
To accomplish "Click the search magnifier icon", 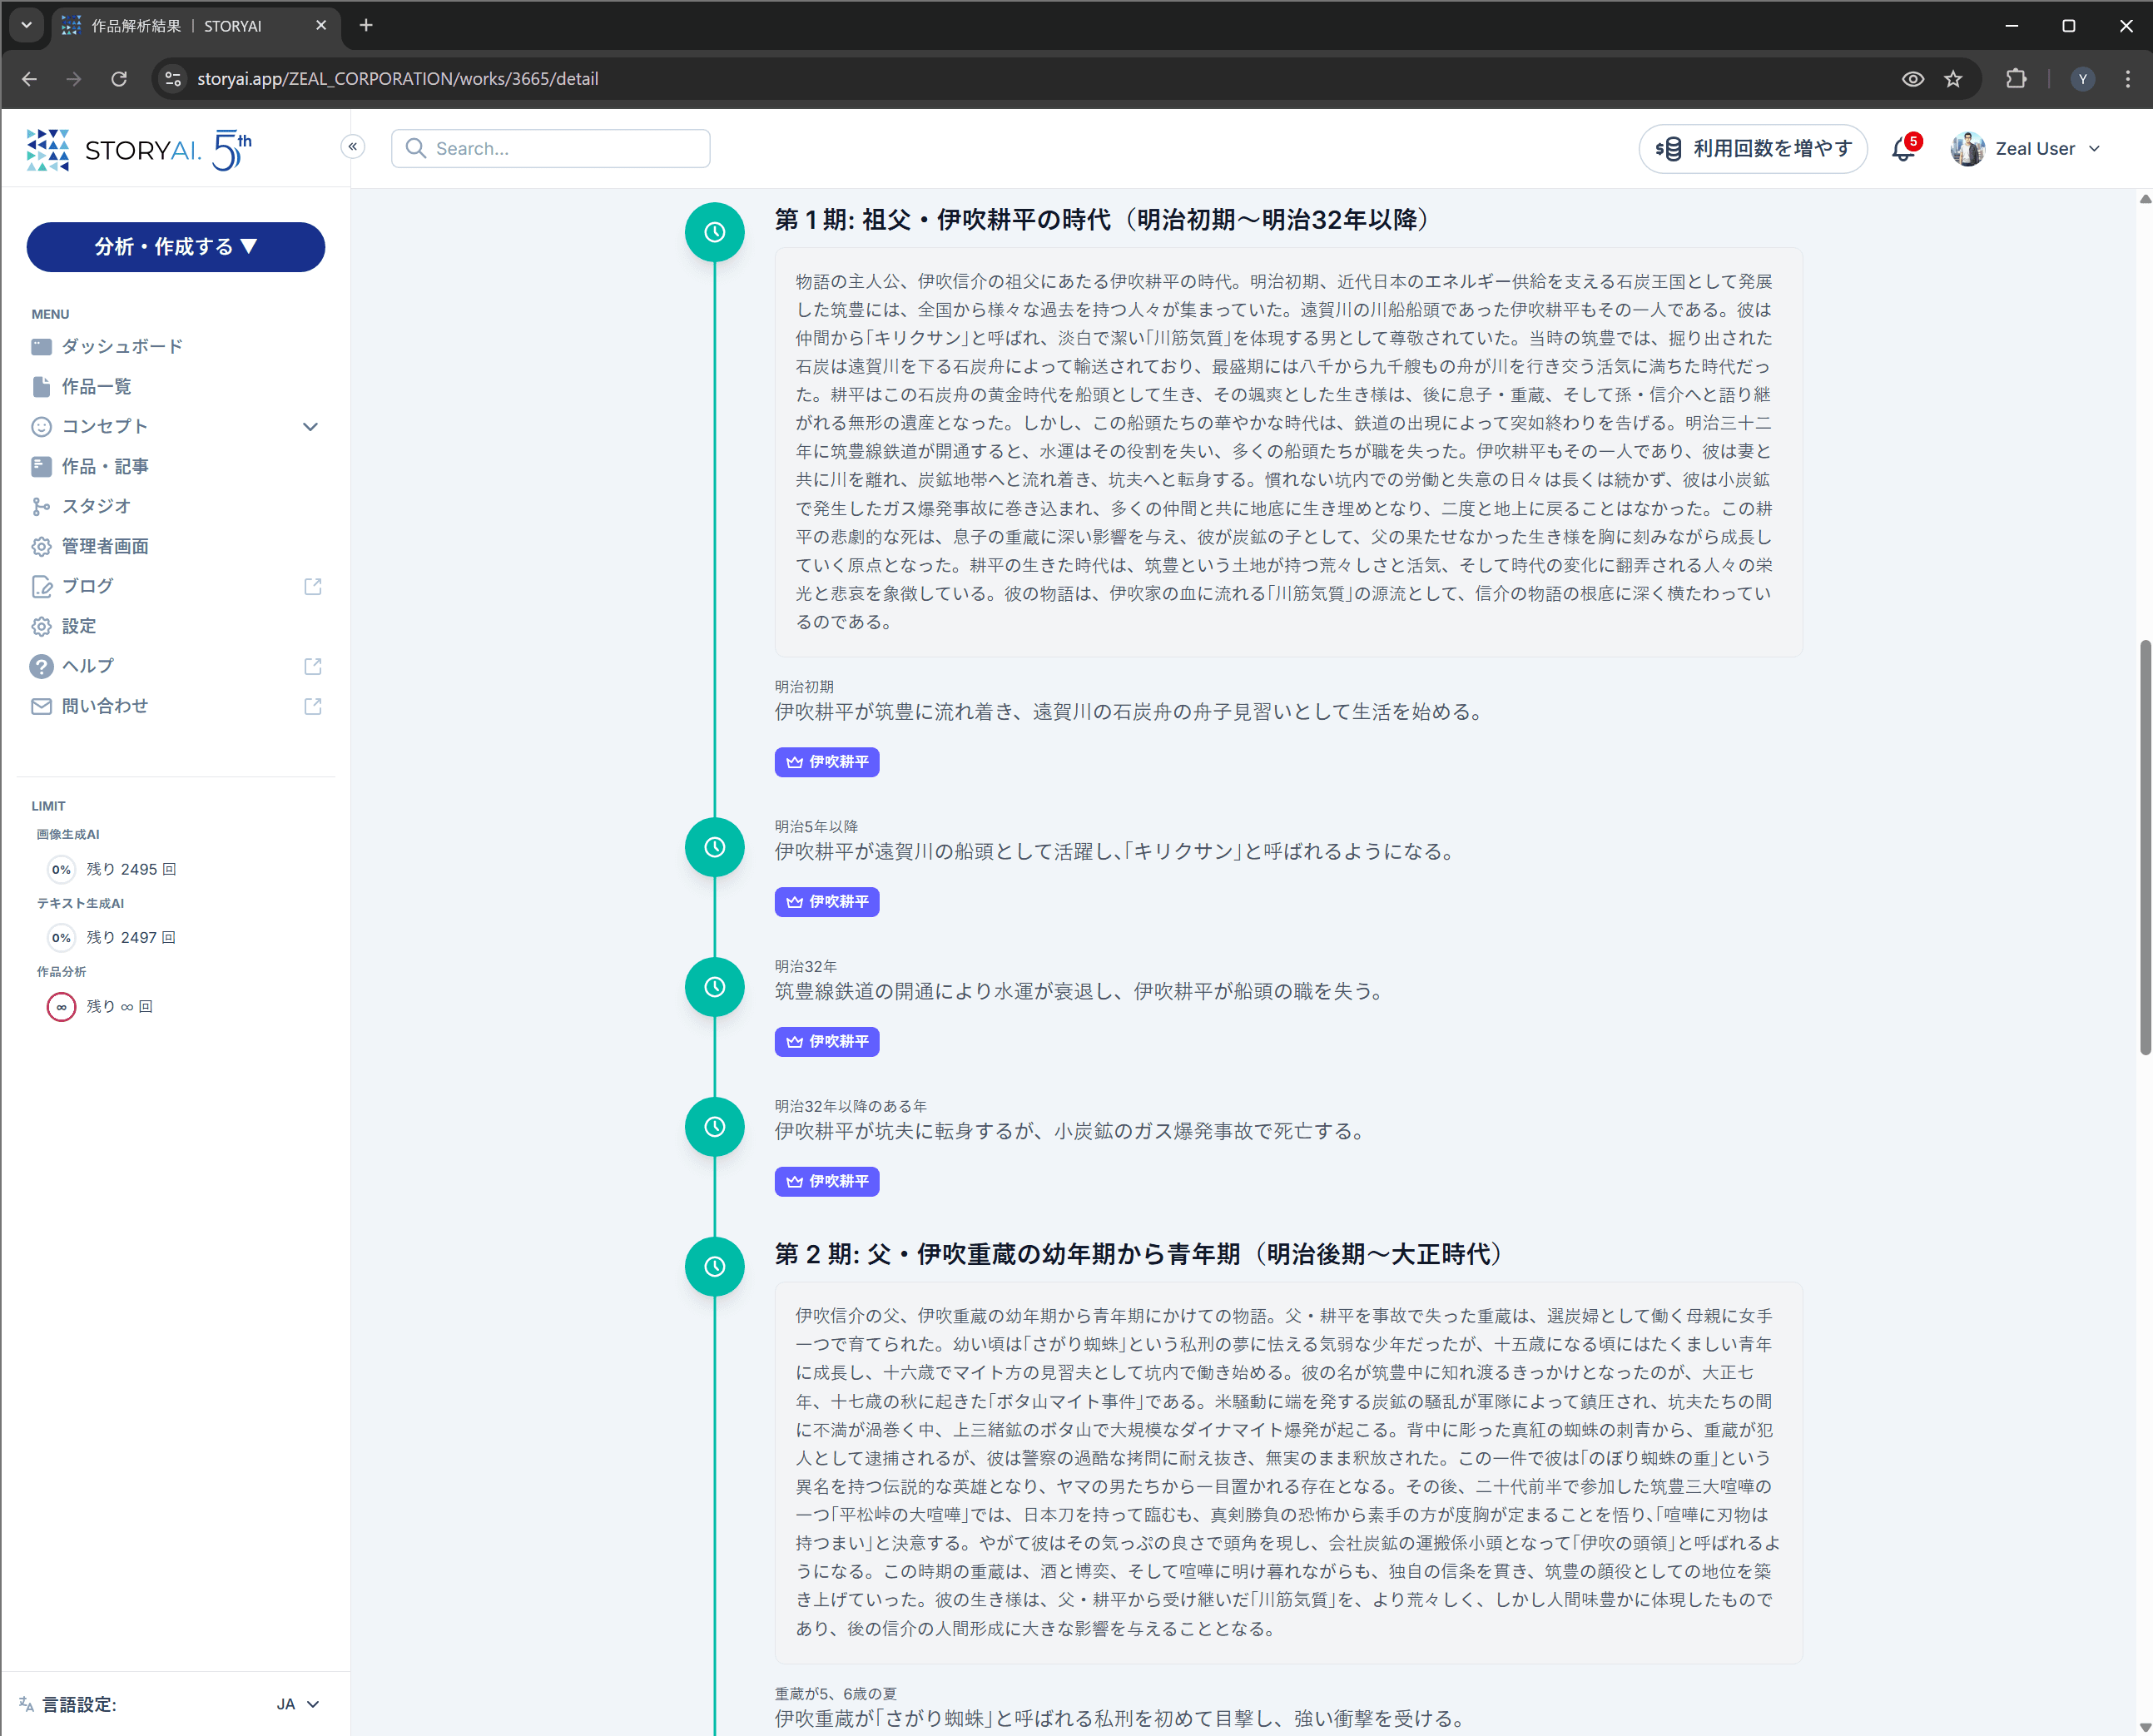I will [416, 148].
